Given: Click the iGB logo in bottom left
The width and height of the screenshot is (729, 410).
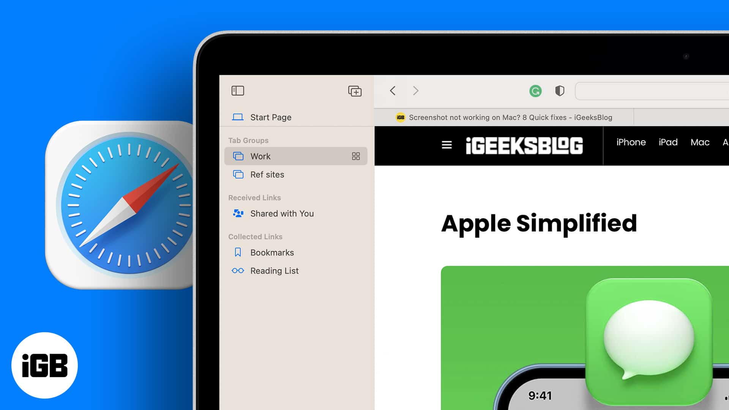Looking at the screenshot, I should 44,364.
